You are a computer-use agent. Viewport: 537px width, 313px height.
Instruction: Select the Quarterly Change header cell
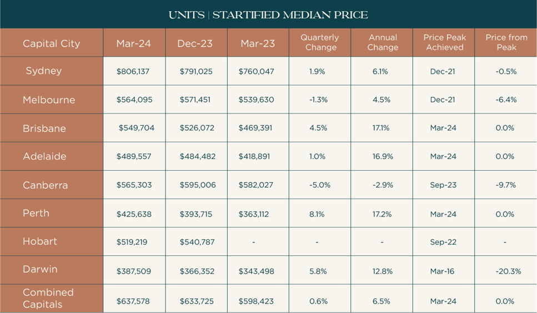(x=320, y=43)
